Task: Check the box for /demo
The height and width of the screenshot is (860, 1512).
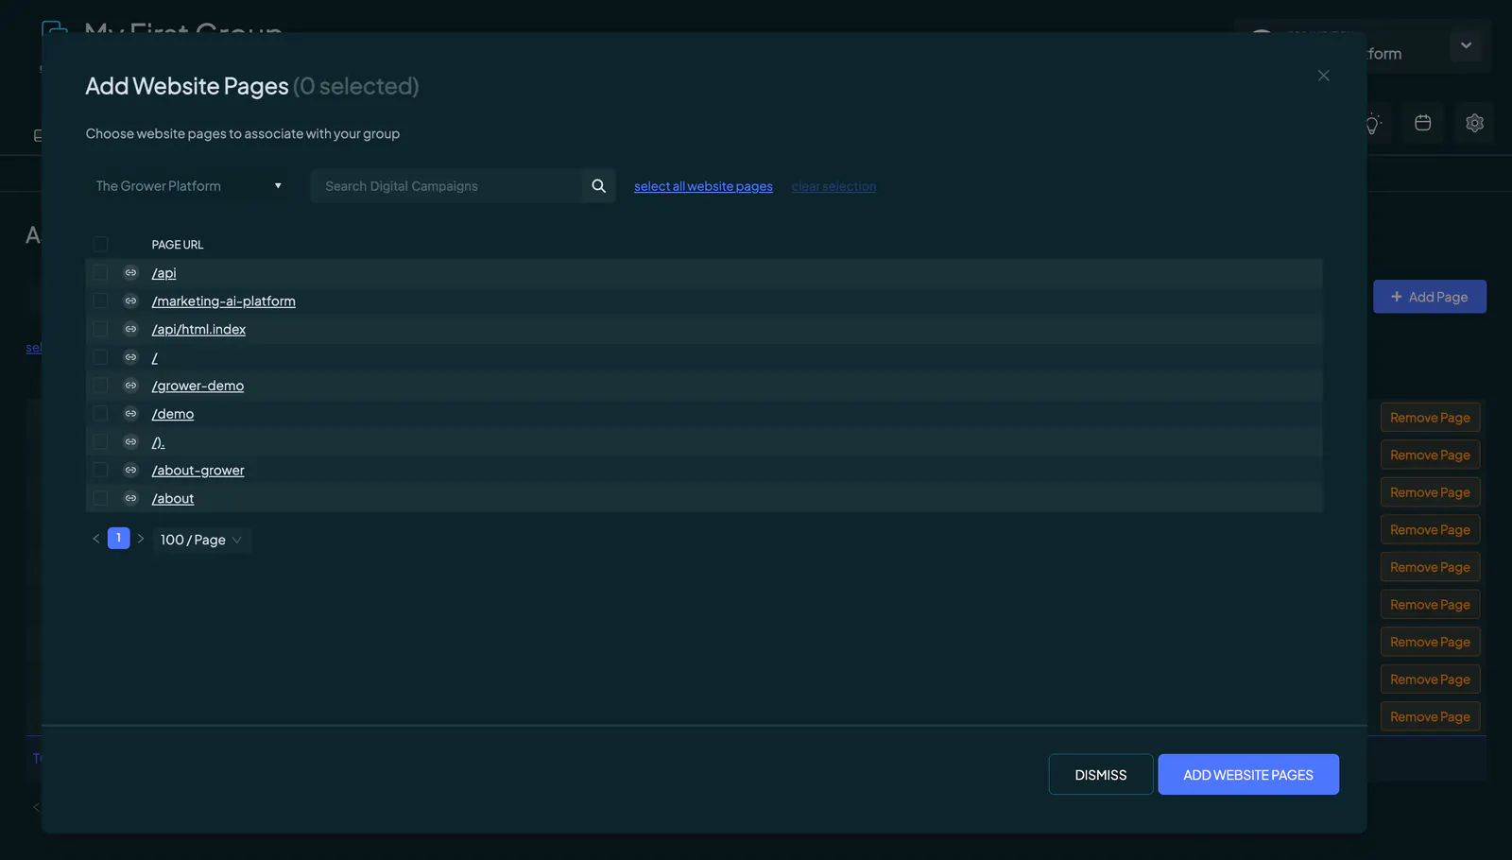Action: [100, 414]
